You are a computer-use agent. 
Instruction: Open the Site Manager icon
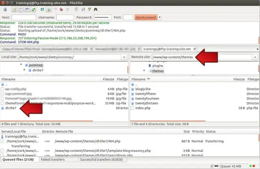5,9
